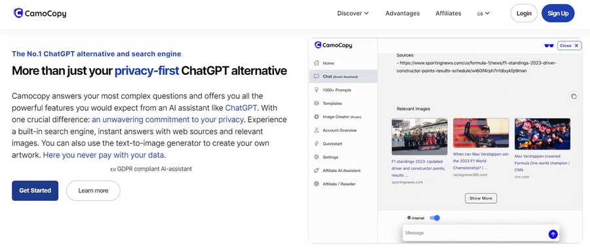The height and width of the screenshot is (252, 590).
Task: Open the Max Verstappen win thumbnail
Action: click(481, 133)
